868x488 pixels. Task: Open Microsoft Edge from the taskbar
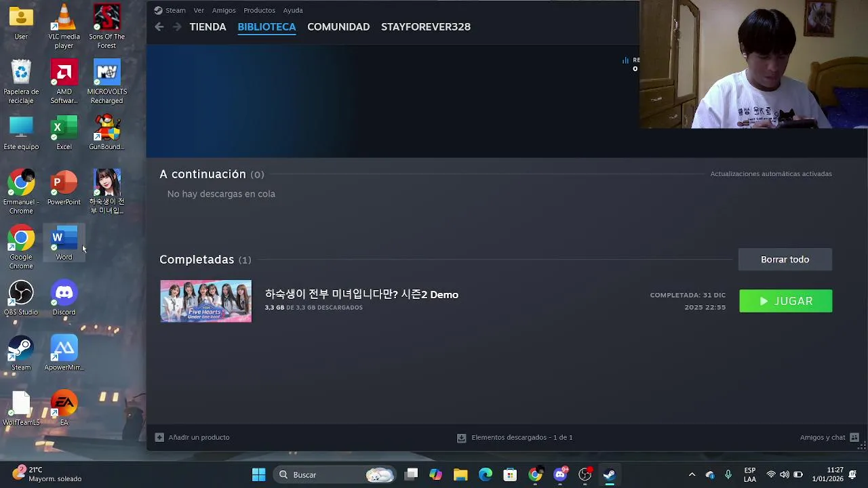(486, 474)
